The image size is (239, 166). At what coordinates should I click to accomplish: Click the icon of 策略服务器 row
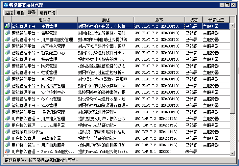coord(8,138)
